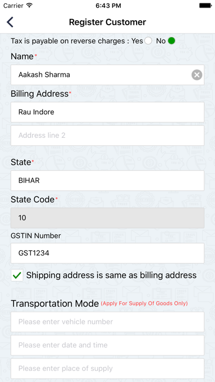
Task: Tap the State Code field showing 10
Action: point(107,218)
